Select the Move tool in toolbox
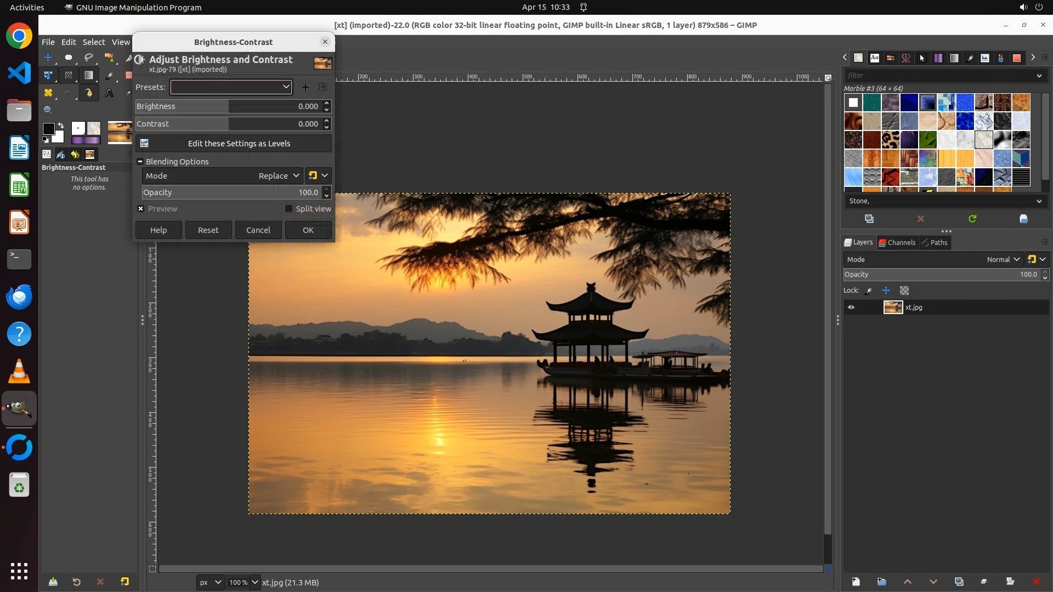 coord(48,58)
